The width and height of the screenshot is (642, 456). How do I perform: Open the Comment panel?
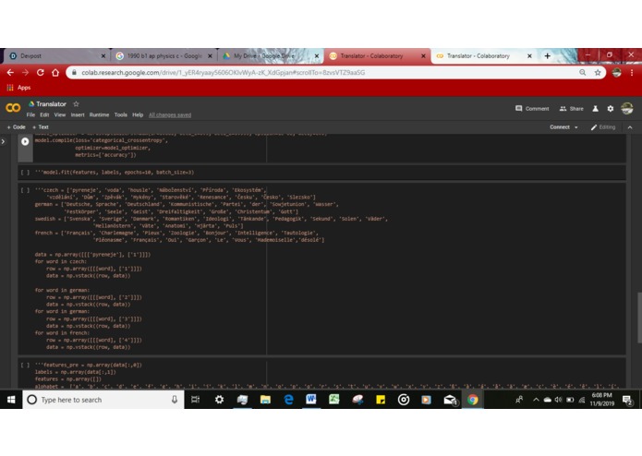pyautogui.click(x=532, y=108)
